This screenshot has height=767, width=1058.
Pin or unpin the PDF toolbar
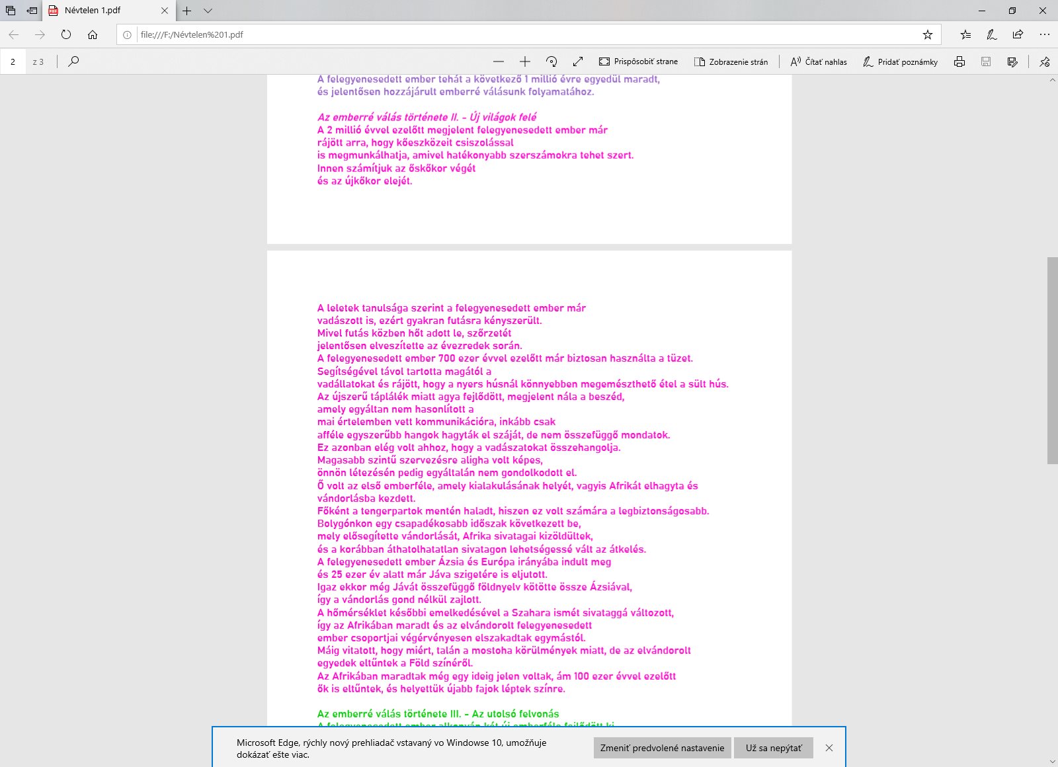click(x=1045, y=61)
